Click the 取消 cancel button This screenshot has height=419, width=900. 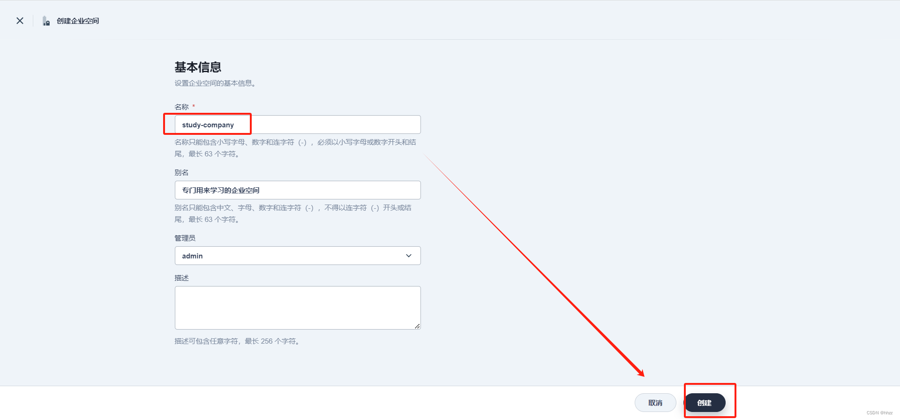click(655, 403)
